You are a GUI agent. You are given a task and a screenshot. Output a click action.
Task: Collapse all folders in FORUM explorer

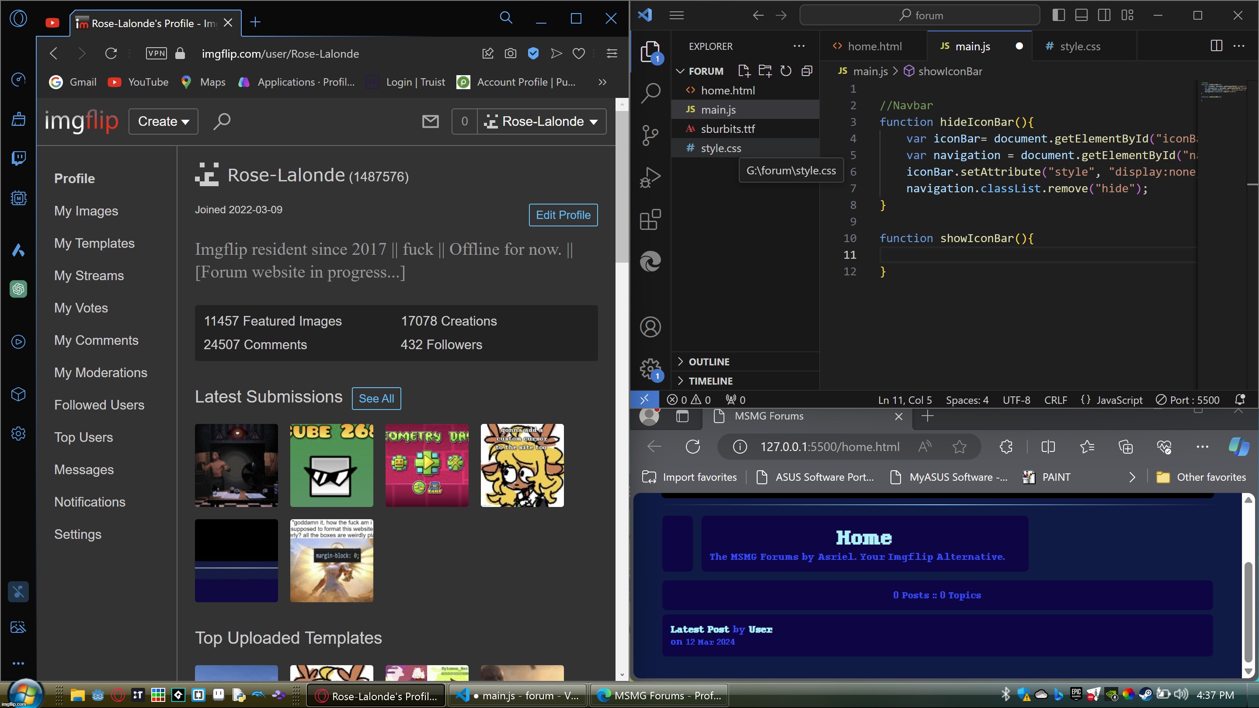point(807,71)
